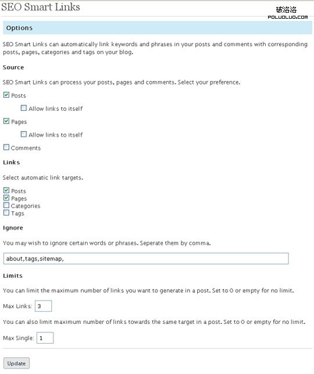
Task: Enable Allow links to itself under Posts
Action: pos(24,108)
